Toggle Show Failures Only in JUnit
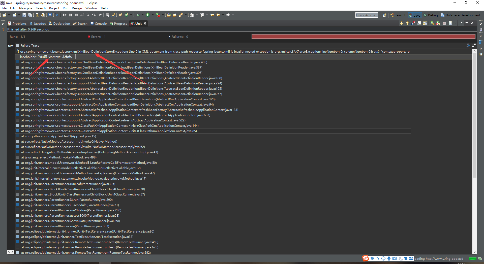This screenshot has width=484, height=264. coord(413,23)
